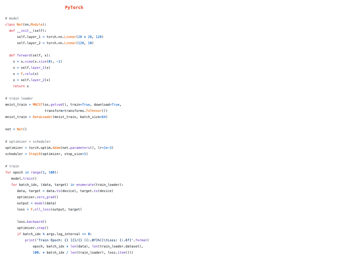Click the MNIST dataset constructor name
Viewport: 338px width, 274px height.
(x=38, y=104)
